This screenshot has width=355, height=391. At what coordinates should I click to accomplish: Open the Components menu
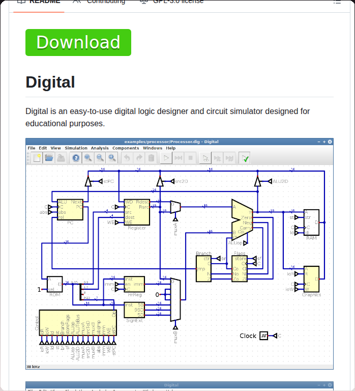click(x=126, y=148)
